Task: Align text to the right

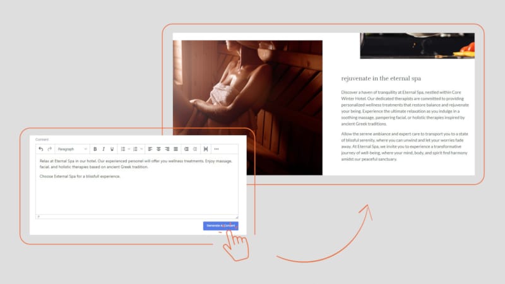Action: coord(167,149)
